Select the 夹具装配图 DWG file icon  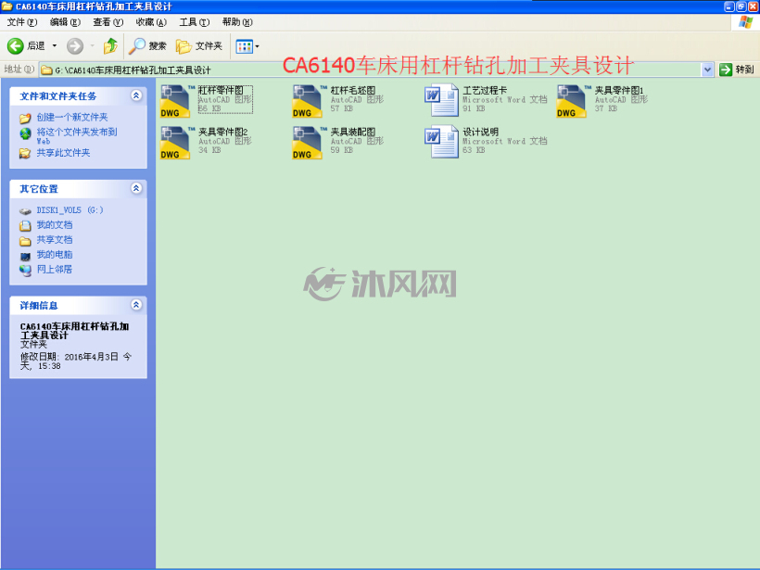[x=308, y=143]
